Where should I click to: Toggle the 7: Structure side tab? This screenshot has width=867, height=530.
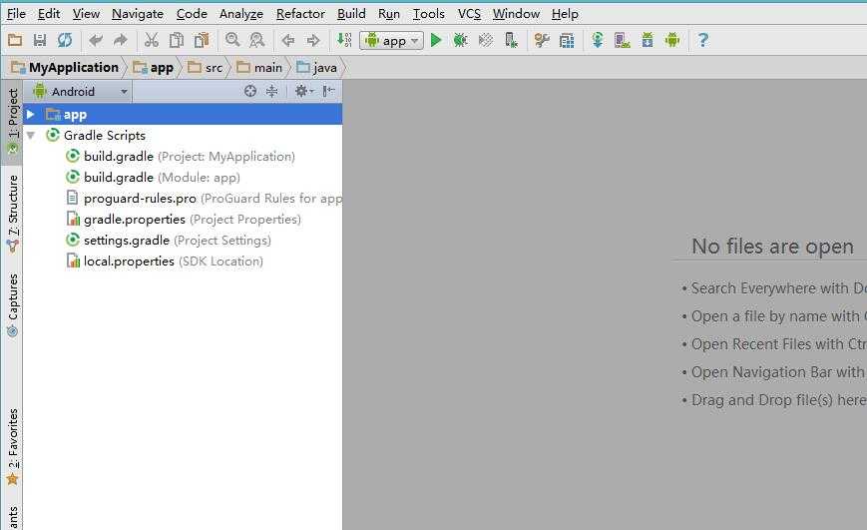[x=12, y=214]
